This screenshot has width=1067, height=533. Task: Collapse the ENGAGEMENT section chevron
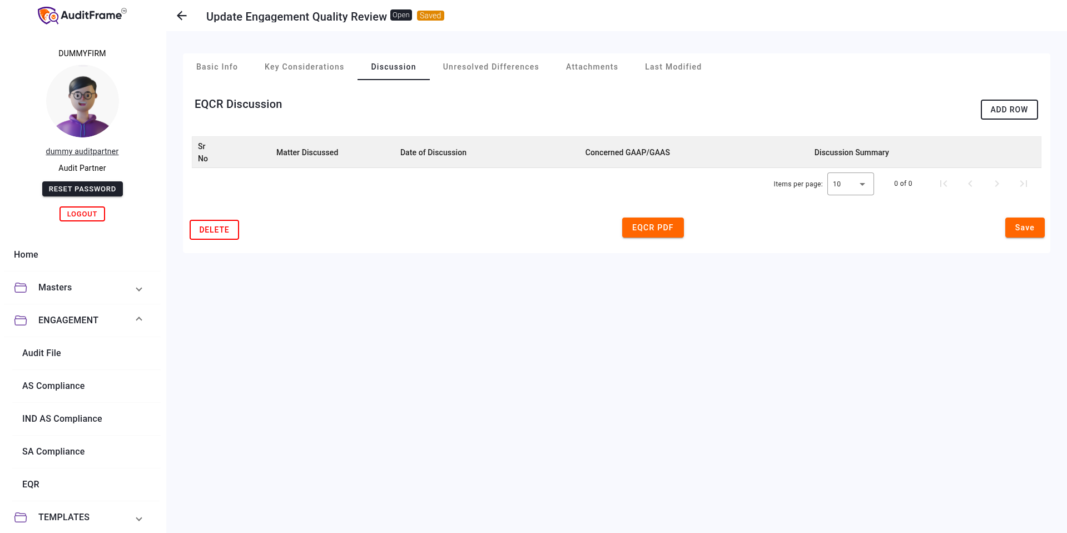tap(139, 318)
